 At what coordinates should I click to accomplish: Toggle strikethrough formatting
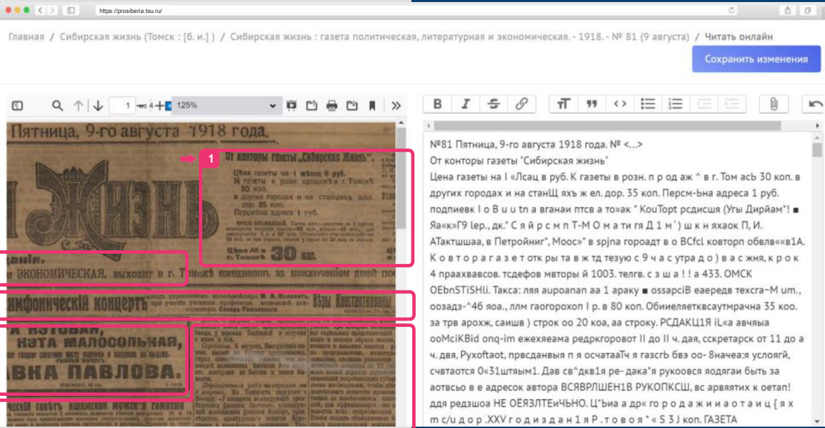tap(493, 104)
